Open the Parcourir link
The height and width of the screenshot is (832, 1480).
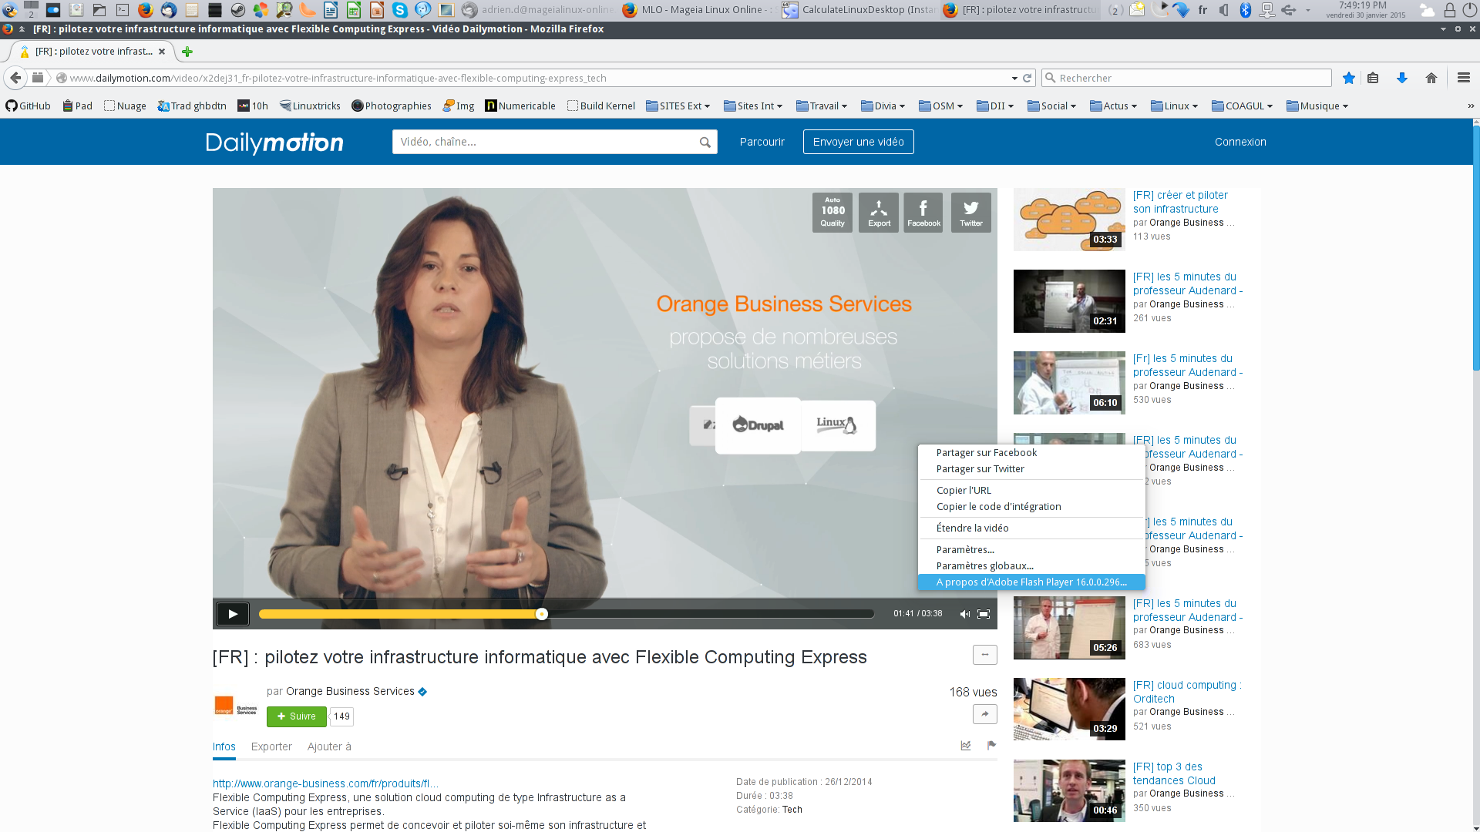[762, 142]
